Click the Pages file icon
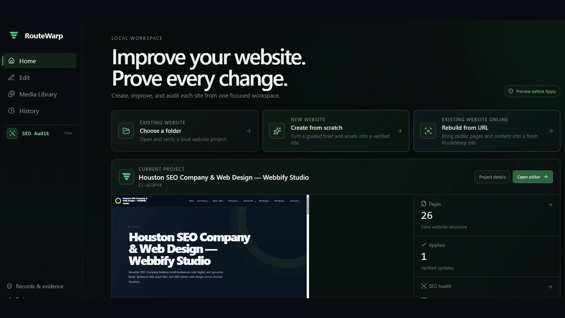This screenshot has height=318, width=565. (424, 204)
